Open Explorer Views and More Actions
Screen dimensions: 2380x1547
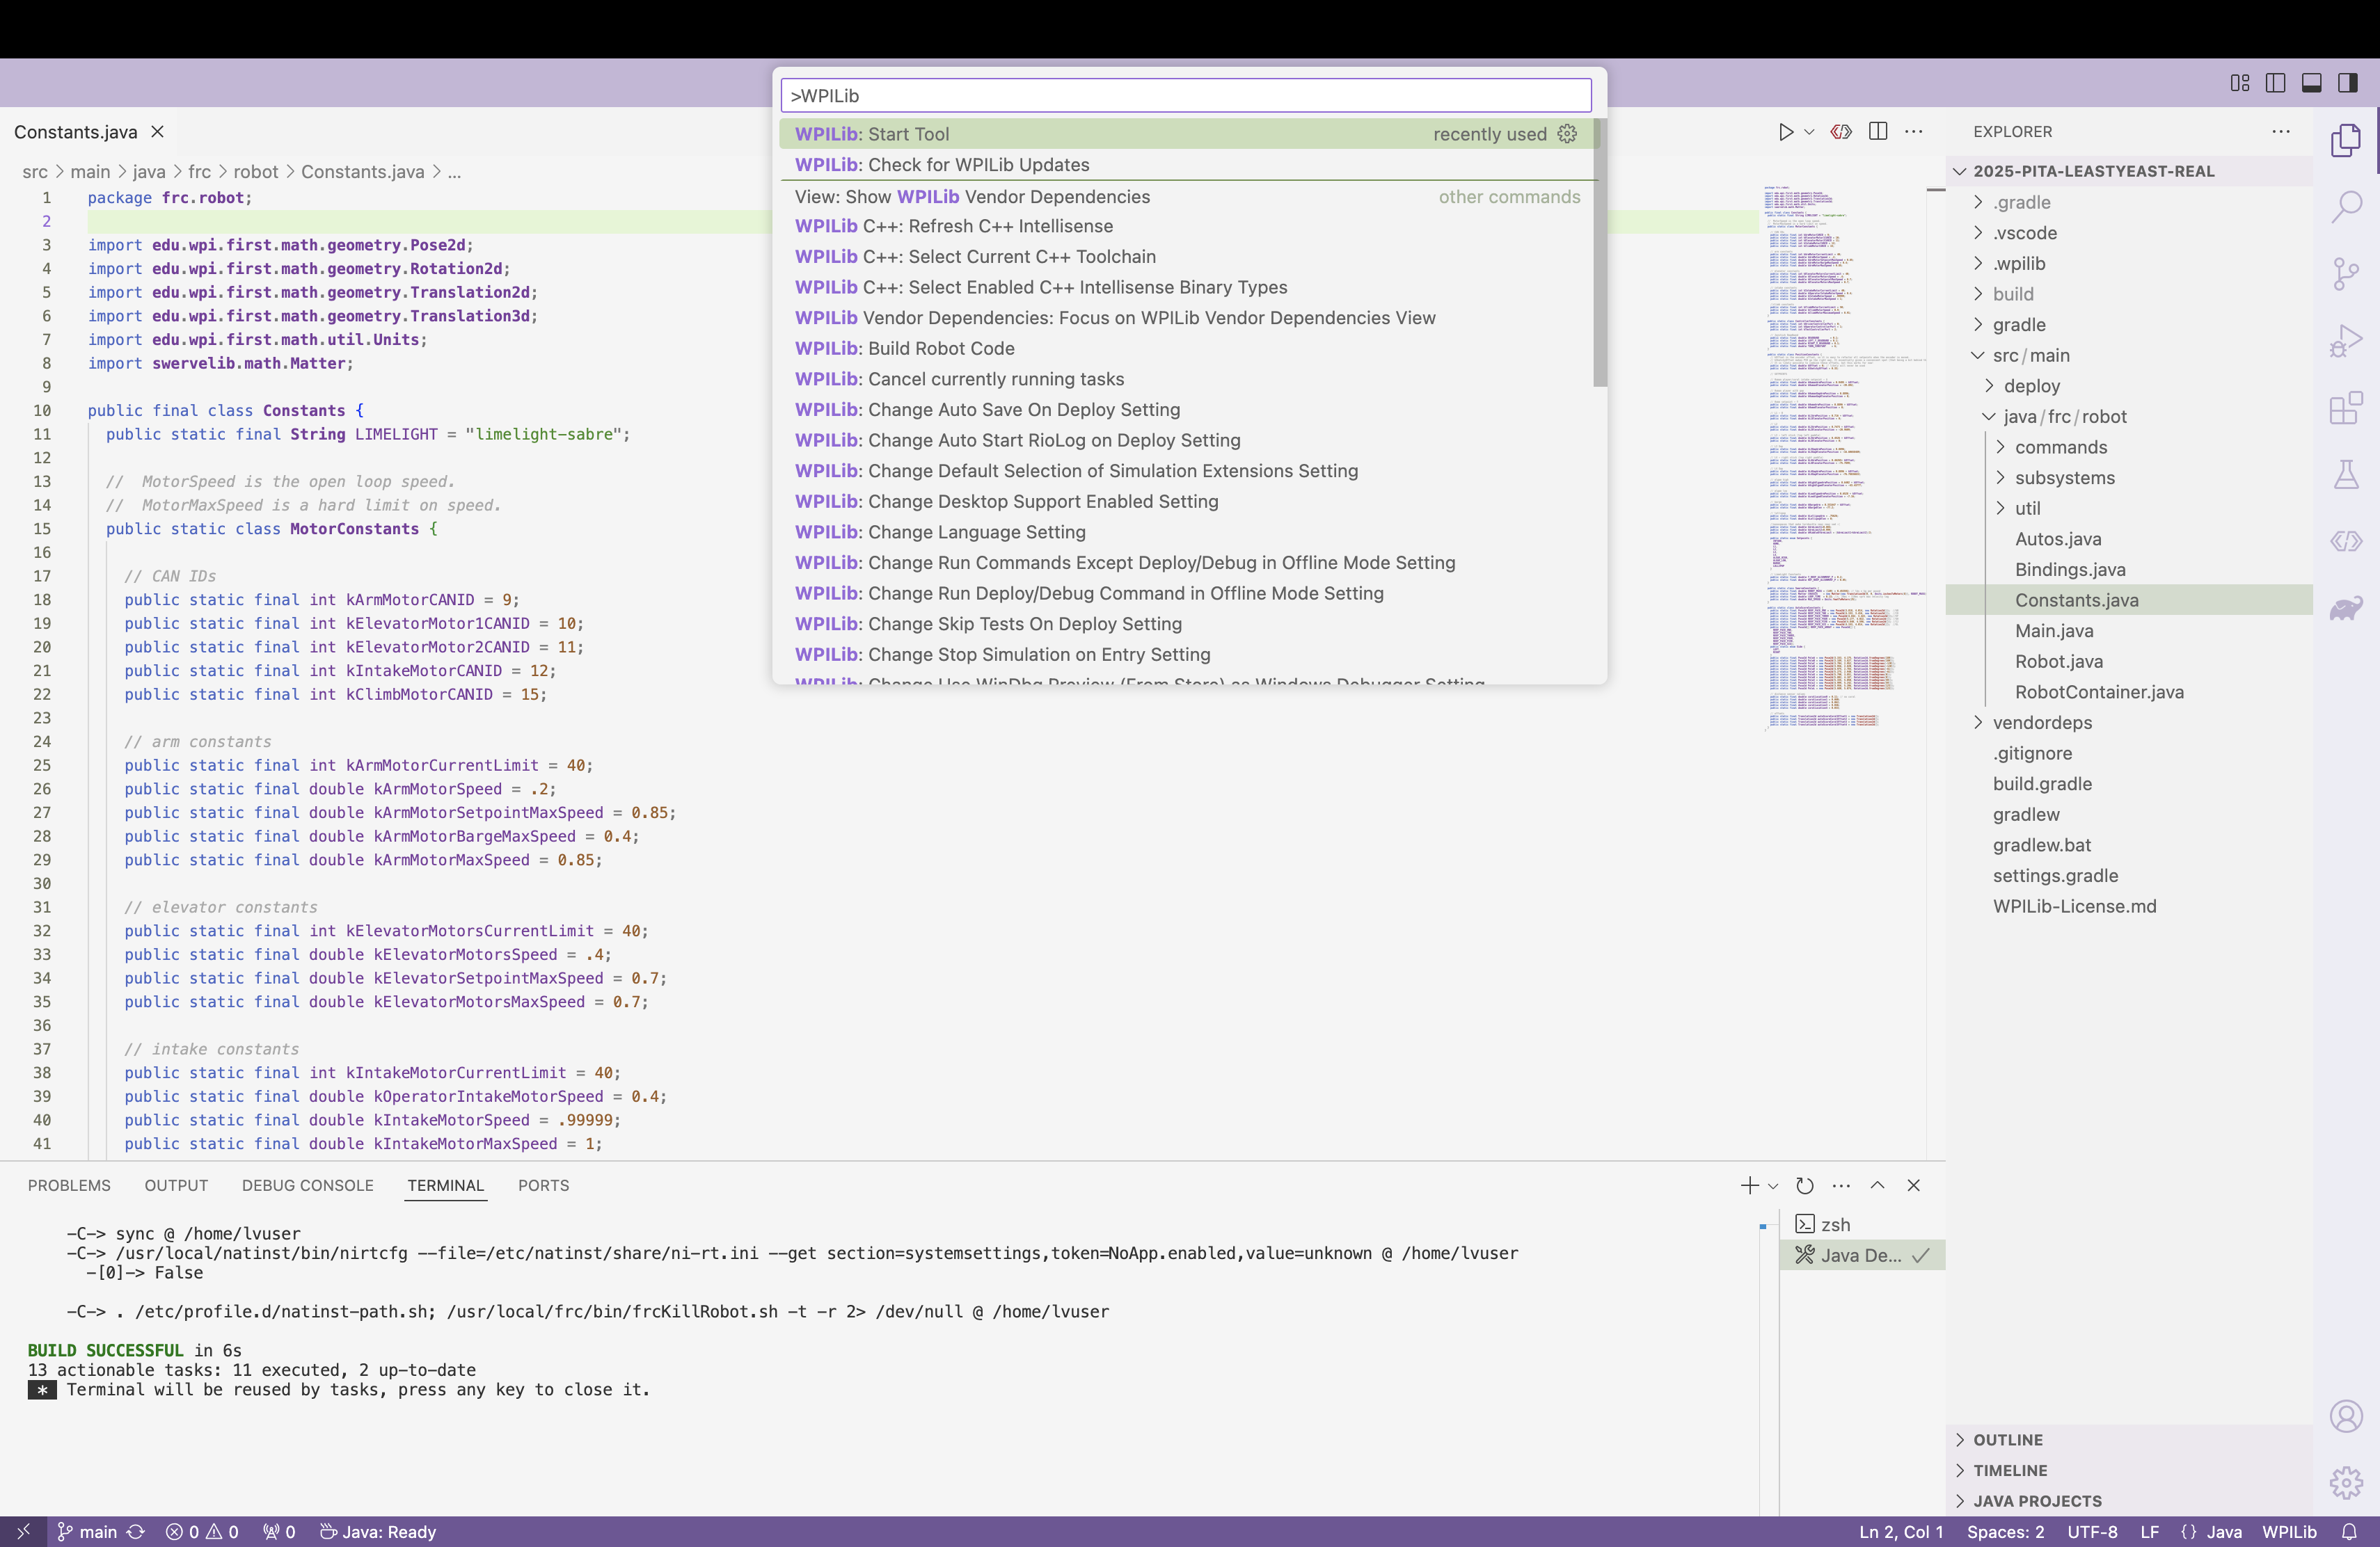(2281, 132)
